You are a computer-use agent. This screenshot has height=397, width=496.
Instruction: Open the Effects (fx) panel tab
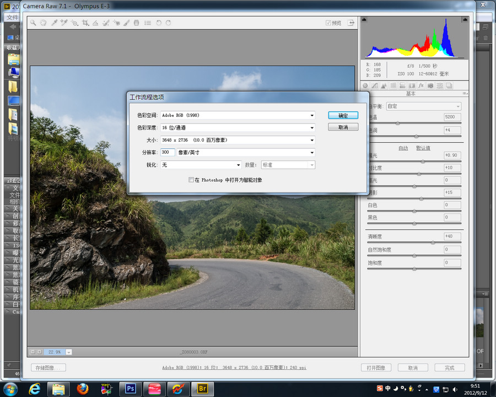[421, 85]
